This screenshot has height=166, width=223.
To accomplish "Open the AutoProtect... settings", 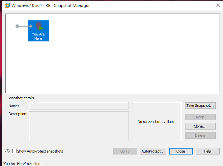I will [x=153, y=151].
